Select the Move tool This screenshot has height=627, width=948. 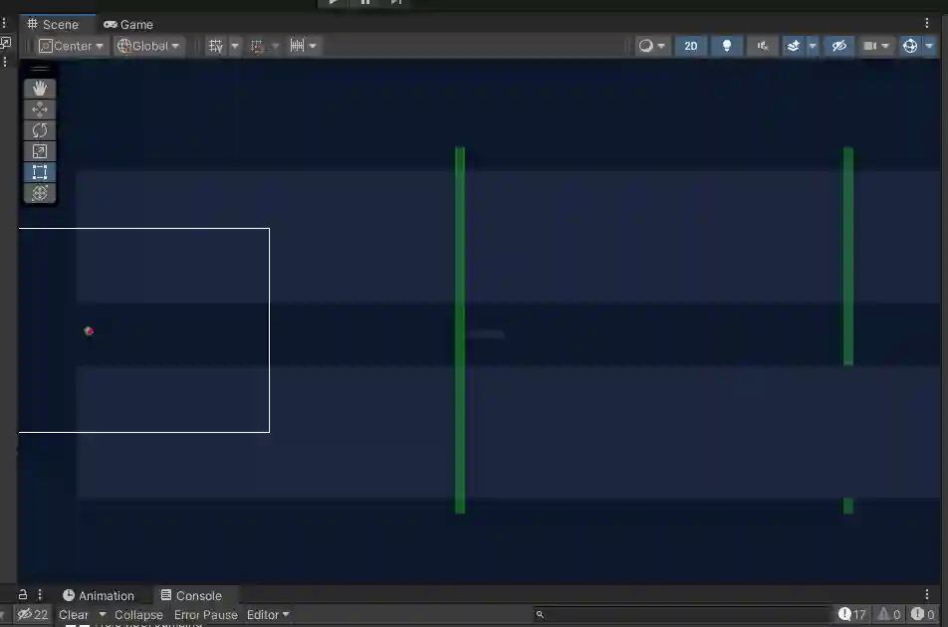40,109
